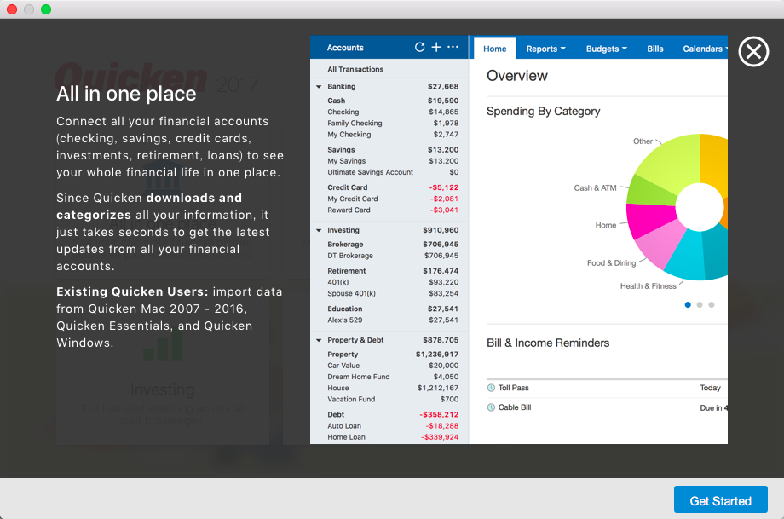Click the Savings group heading
Viewport: 784px width, 519px height.
[x=341, y=149]
